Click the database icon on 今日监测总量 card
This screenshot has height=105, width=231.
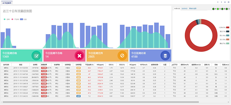pyautogui.click(x=165, y=56)
